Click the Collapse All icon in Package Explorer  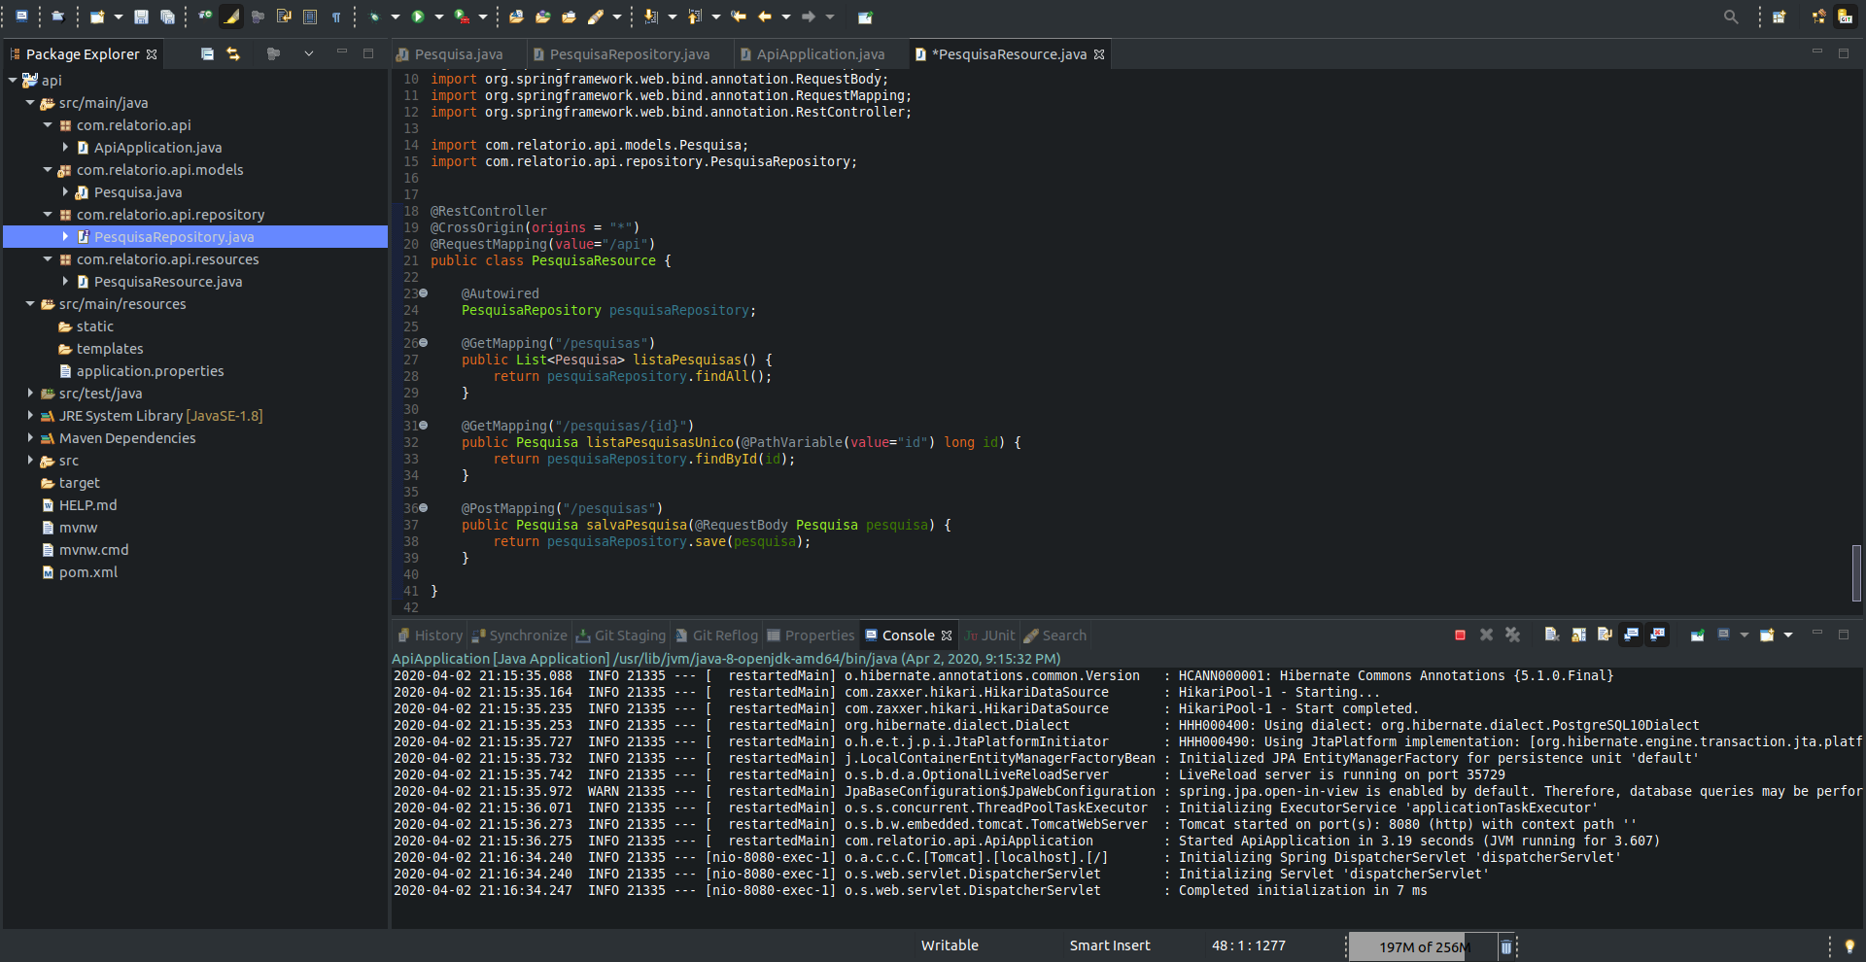coord(207,54)
